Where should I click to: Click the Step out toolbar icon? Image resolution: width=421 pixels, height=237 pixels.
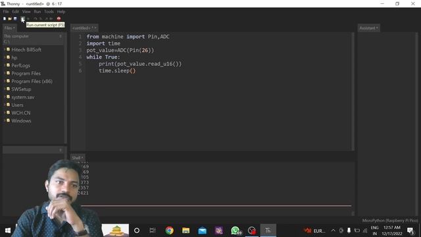coord(46,18)
